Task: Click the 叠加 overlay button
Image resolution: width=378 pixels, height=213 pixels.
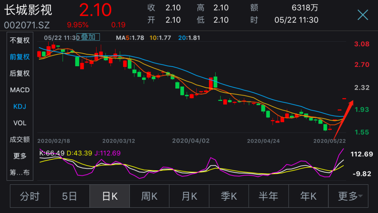Action: [88, 37]
